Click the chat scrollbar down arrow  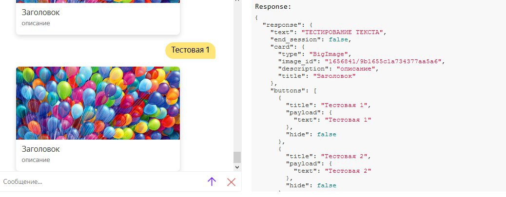(237, 167)
